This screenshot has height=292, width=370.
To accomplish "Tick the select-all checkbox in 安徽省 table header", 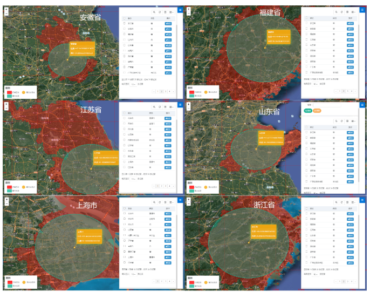I will coord(125,18).
